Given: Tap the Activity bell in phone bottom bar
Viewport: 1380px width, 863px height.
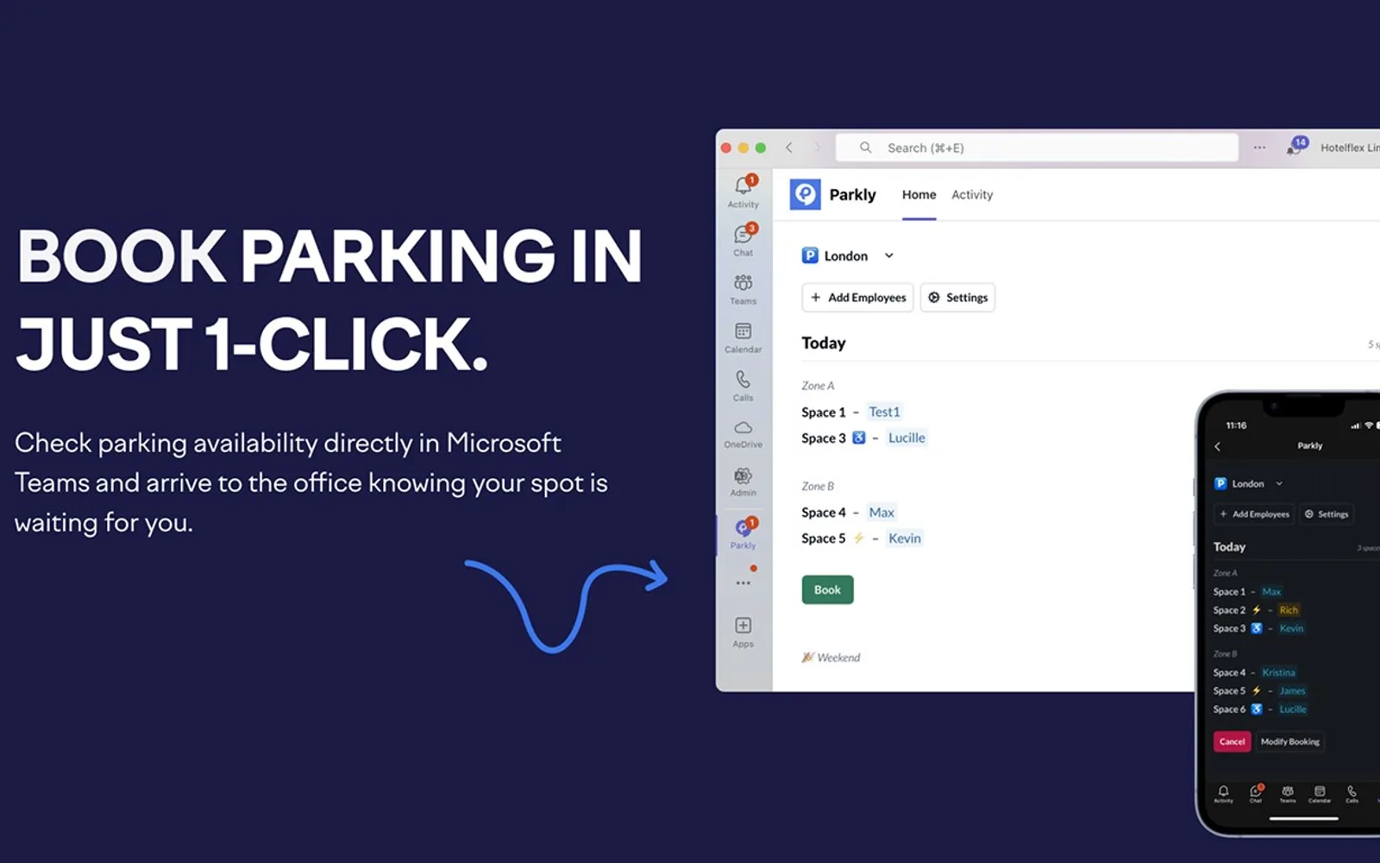Looking at the screenshot, I should pos(1223,794).
